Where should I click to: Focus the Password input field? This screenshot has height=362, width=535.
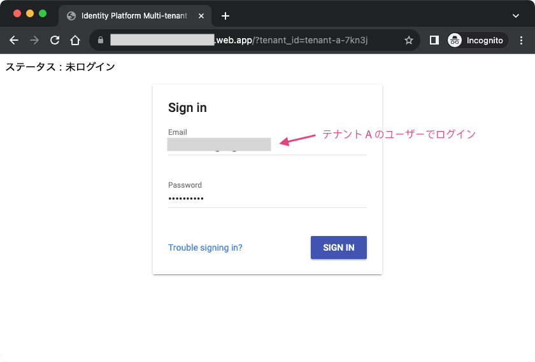click(x=267, y=198)
